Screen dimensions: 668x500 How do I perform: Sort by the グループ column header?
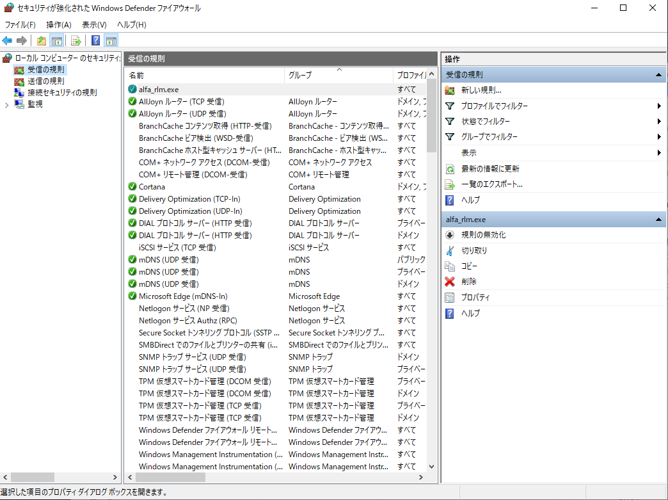338,76
